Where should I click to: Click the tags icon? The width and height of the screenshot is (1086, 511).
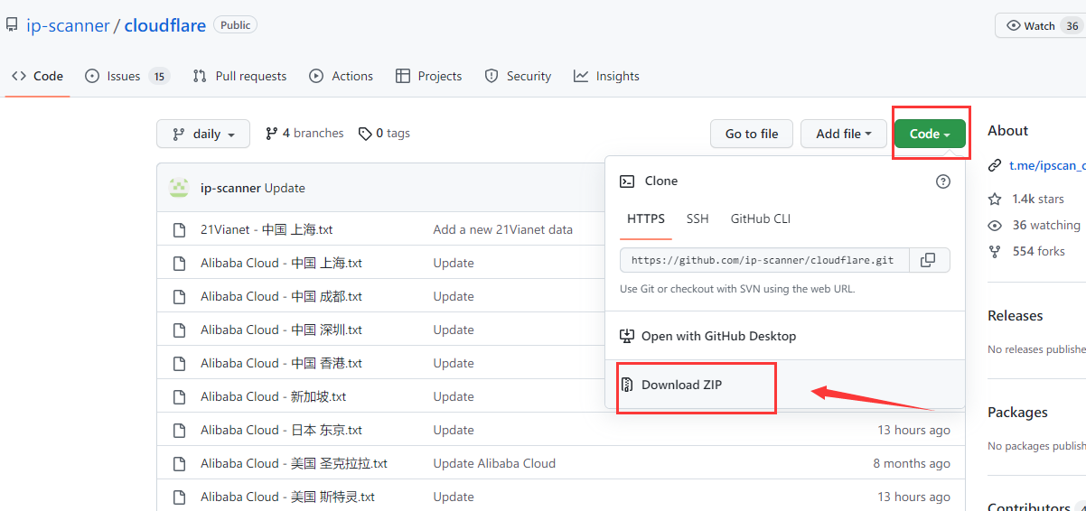[x=365, y=134]
